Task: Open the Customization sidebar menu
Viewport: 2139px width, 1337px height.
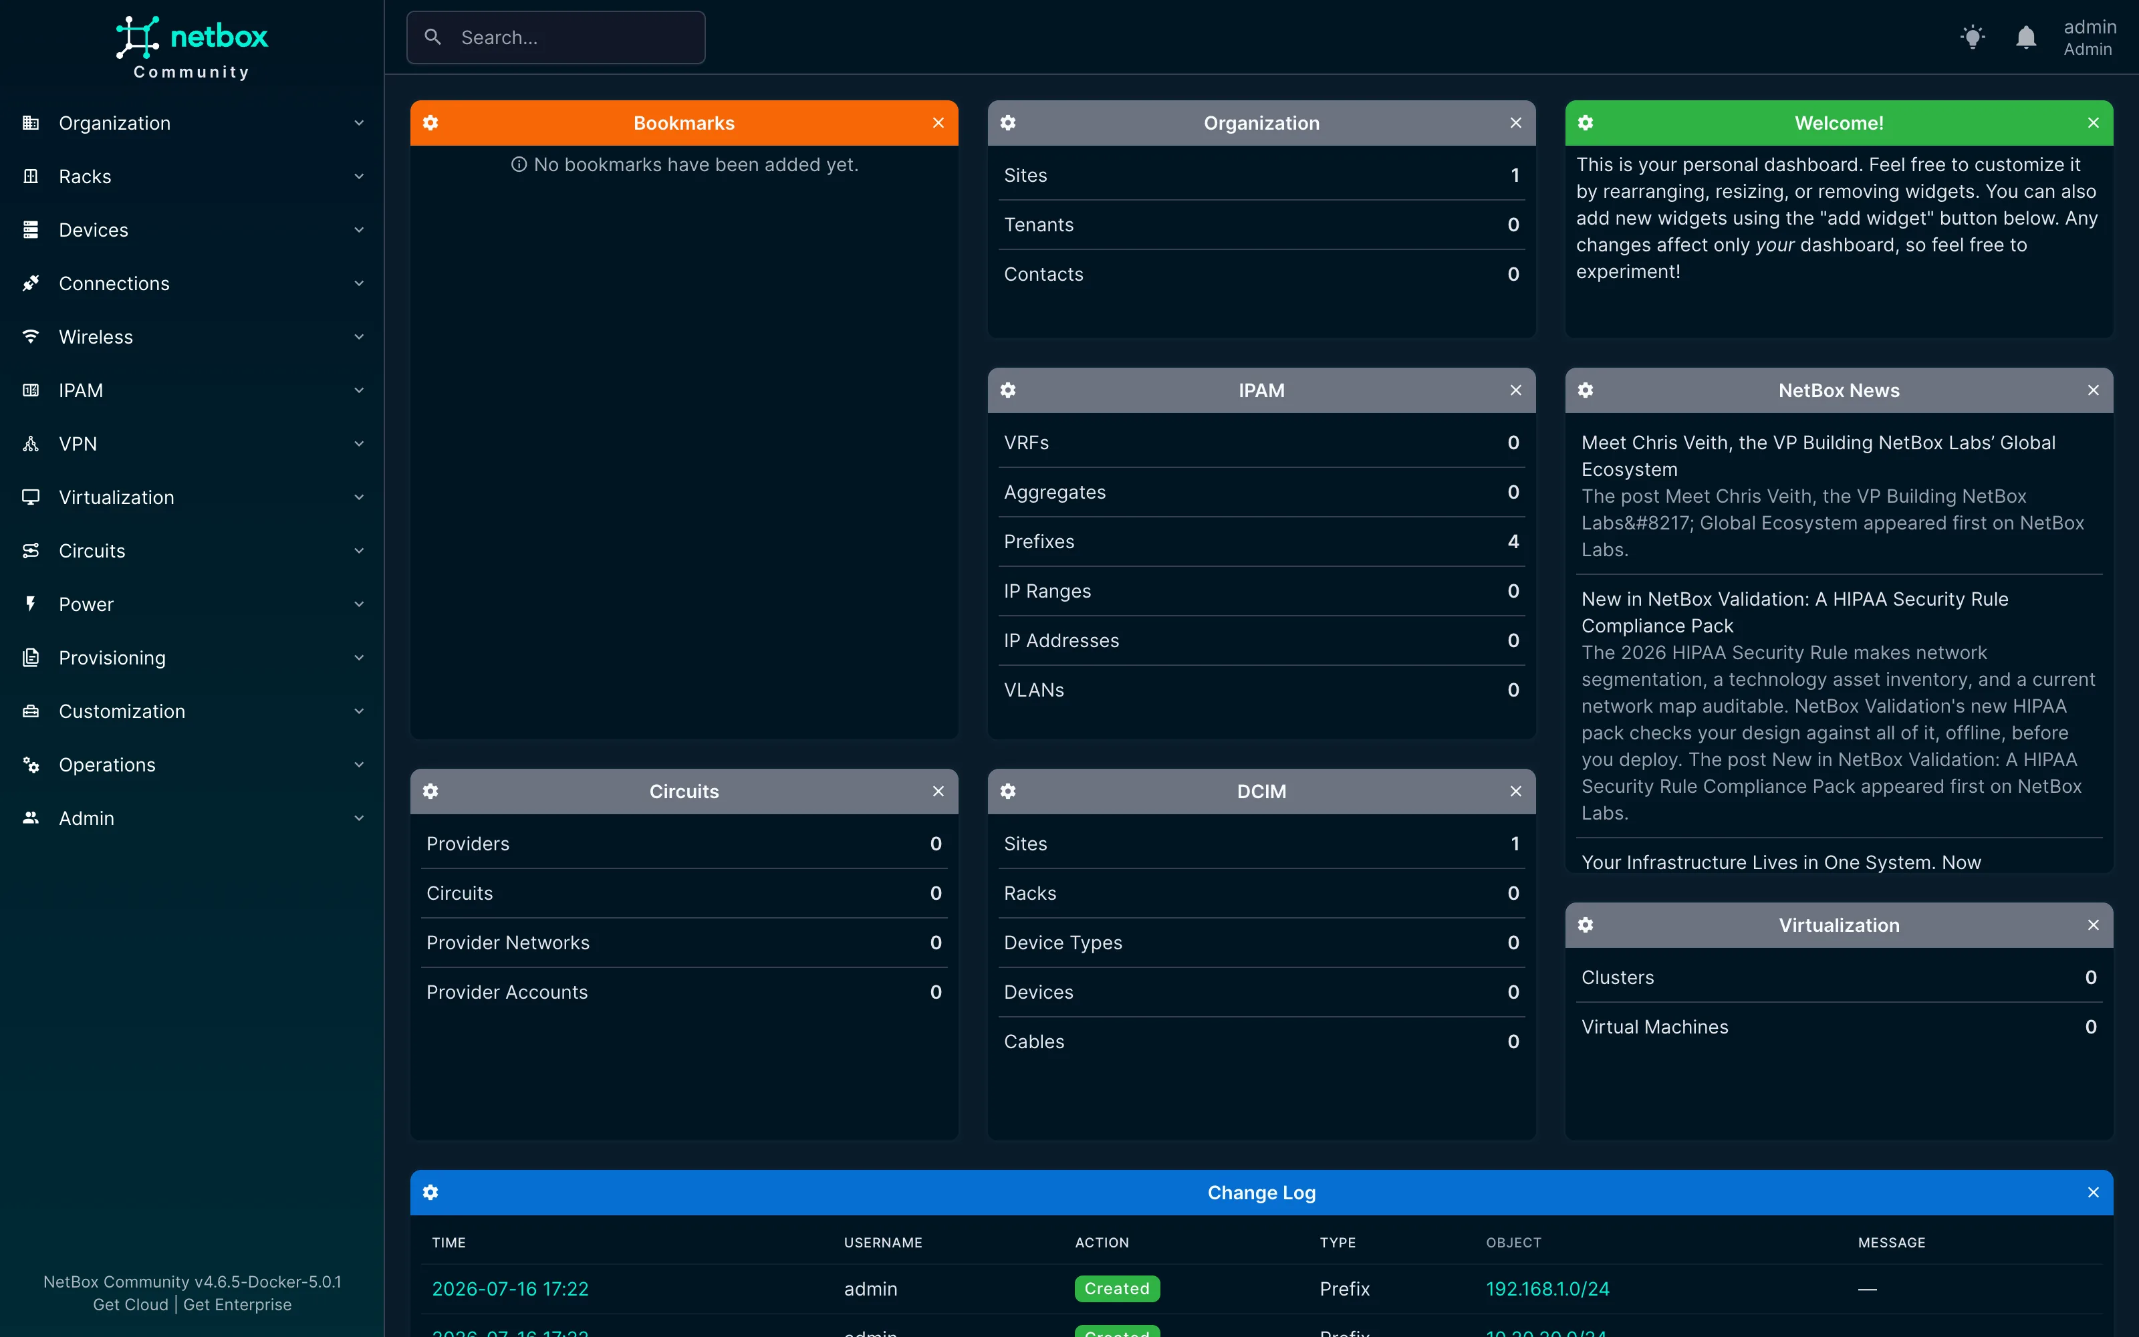Action: pyautogui.click(x=192, y=712)
